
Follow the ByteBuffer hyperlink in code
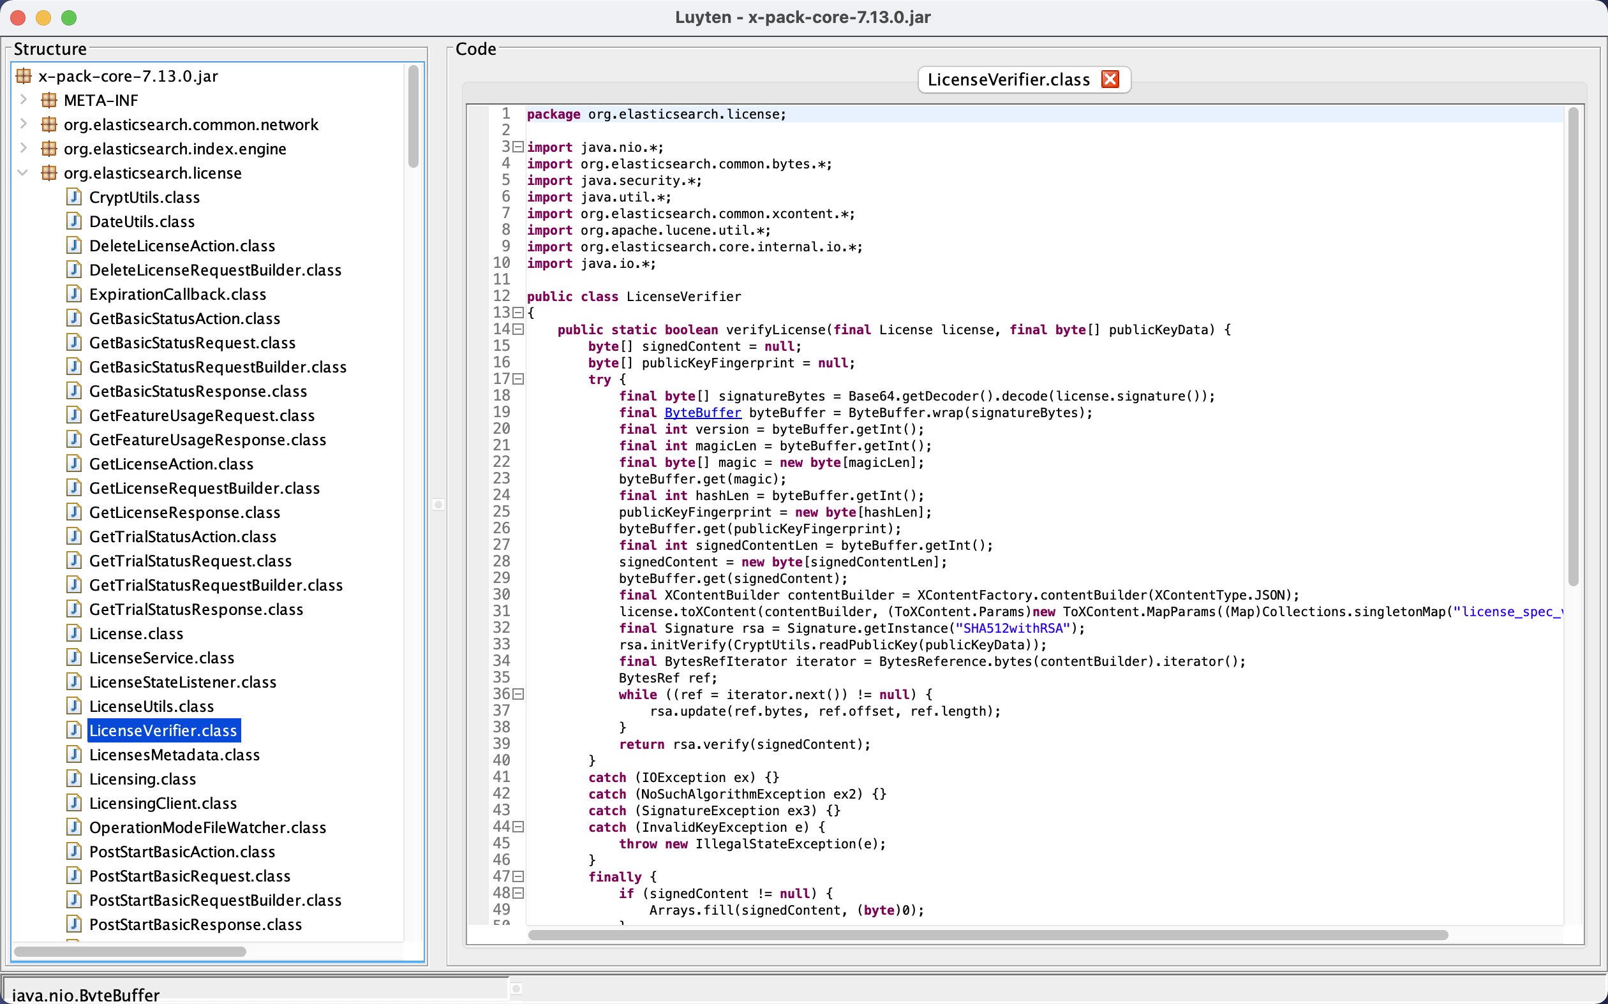point(703,412)
